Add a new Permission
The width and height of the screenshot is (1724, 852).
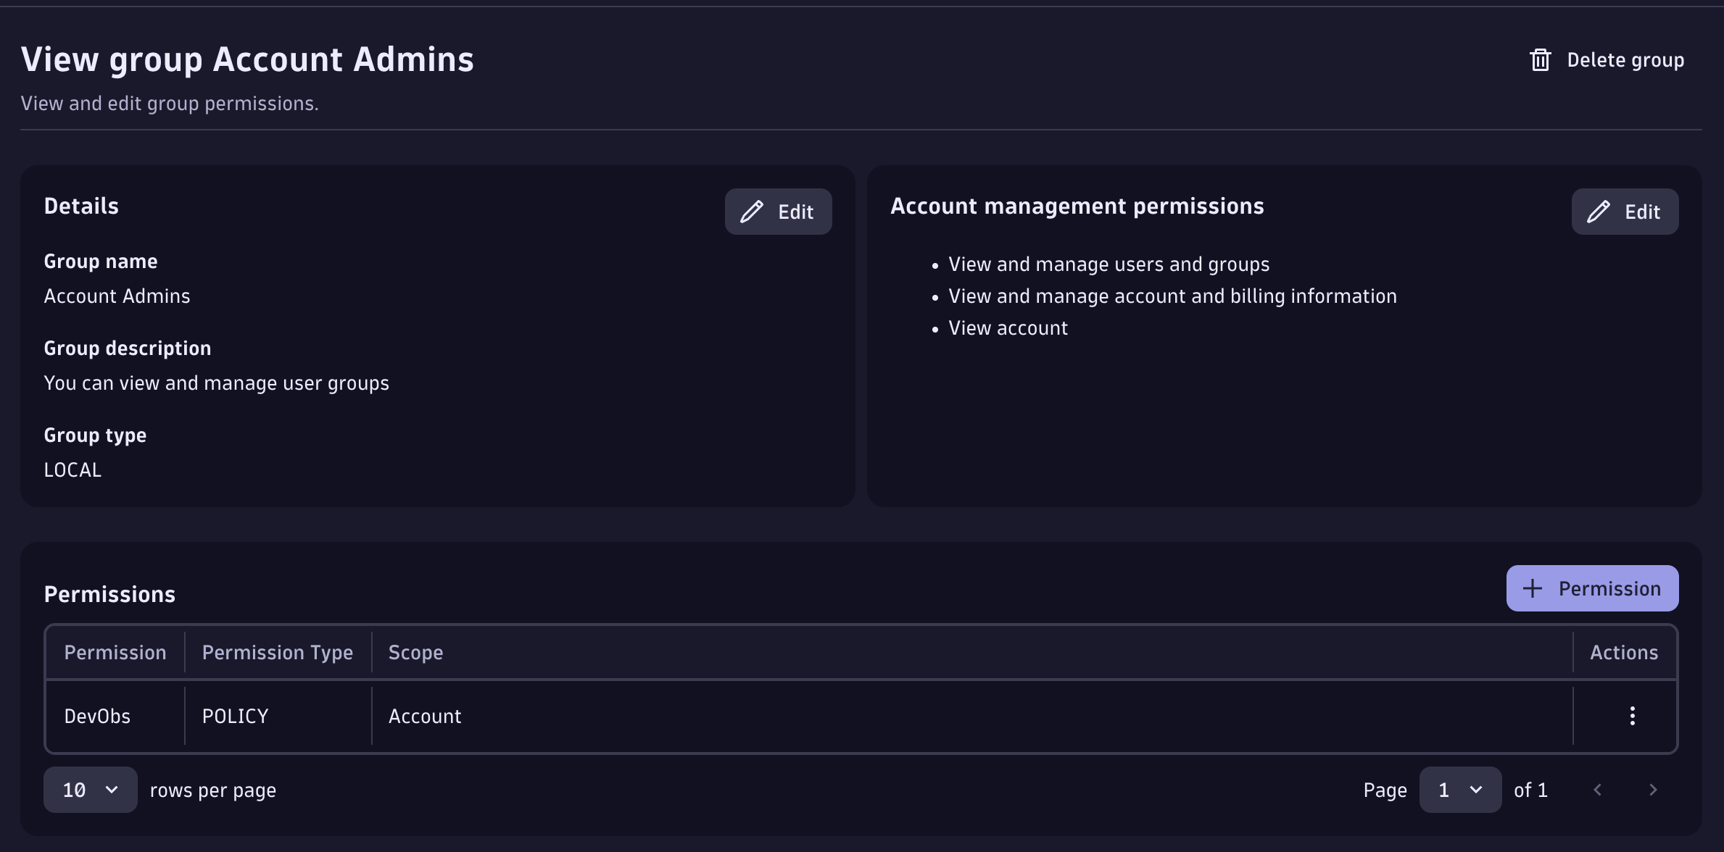[x=1592, y=588]
